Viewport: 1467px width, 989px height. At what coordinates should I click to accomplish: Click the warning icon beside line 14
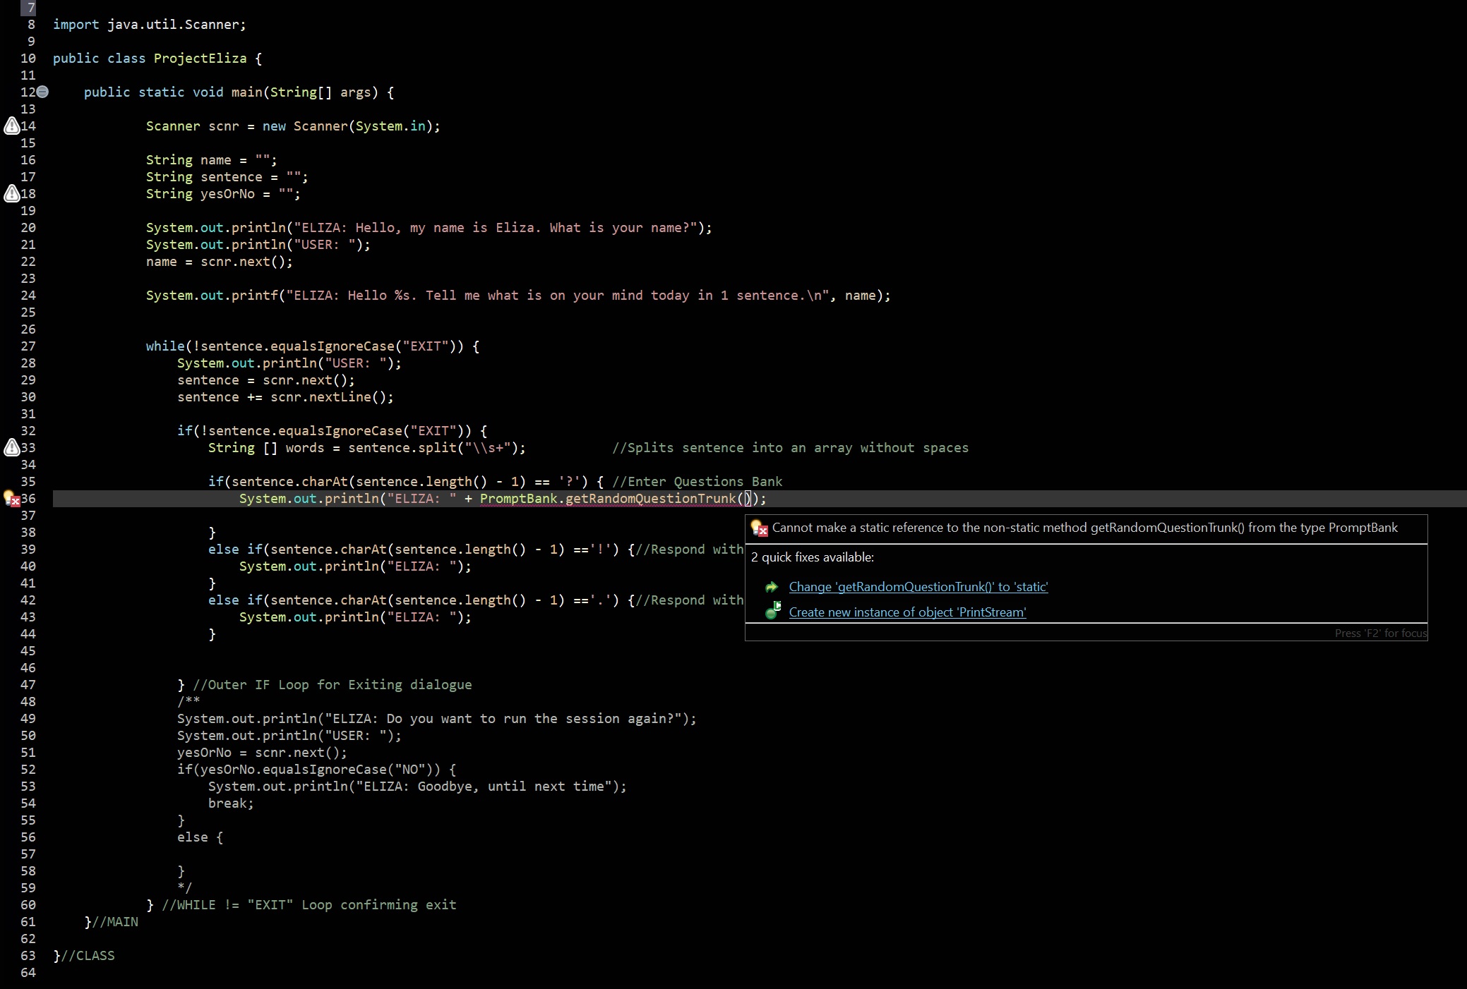tap(11, 126)
